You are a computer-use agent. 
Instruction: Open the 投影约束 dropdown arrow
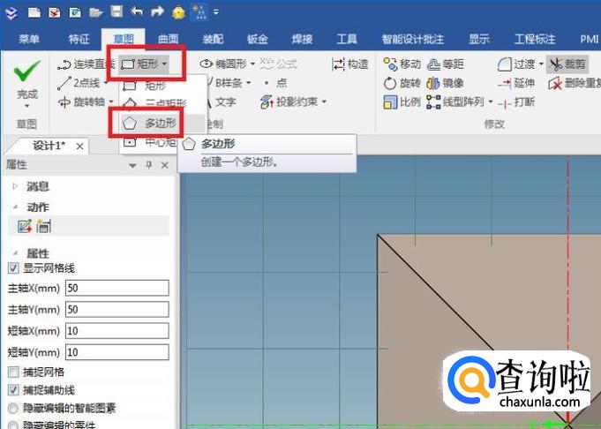pos(324,102)
